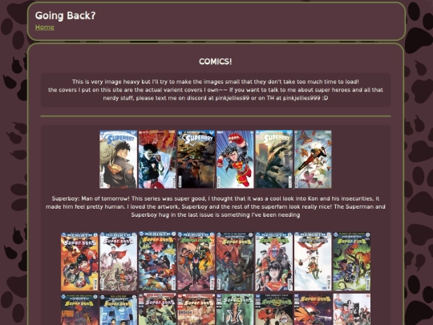Open the white sky Super Sons cover
The height and width of the screenshot is (325, 433).
313,262
